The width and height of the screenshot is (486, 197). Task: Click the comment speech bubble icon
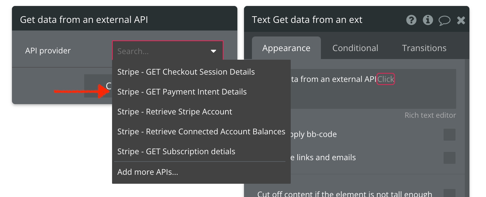(444, 21)
